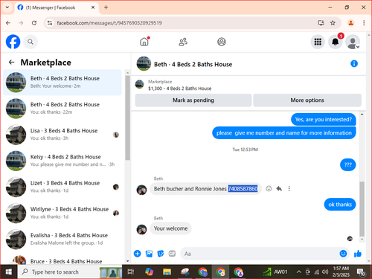Open the taskbar clock showing 1:57 AM
Image resolution: width=372 pixels, height=279 pixels.
coord(341,272)
